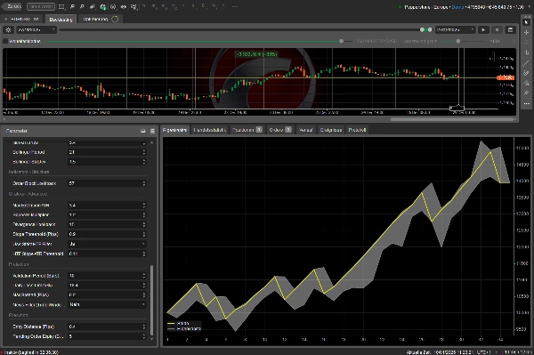This screenshot has width=534, height=355.
Task: Select the crosshair tool
Action: click(527, 32)
